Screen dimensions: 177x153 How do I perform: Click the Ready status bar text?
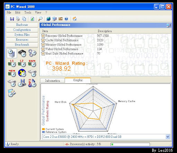[15, 144]
